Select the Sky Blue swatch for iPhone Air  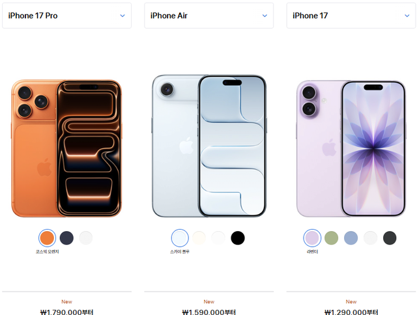coord(180,238)
